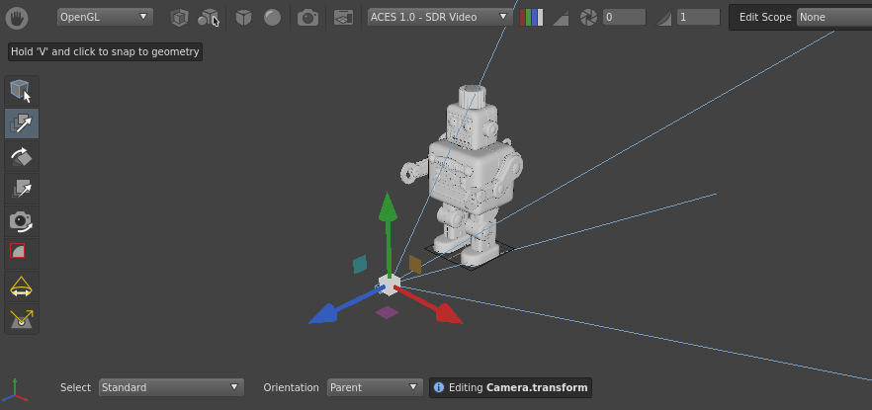Click the Editing Camera.transform label
Screen dimensions: 872x410
coord(510,387)
